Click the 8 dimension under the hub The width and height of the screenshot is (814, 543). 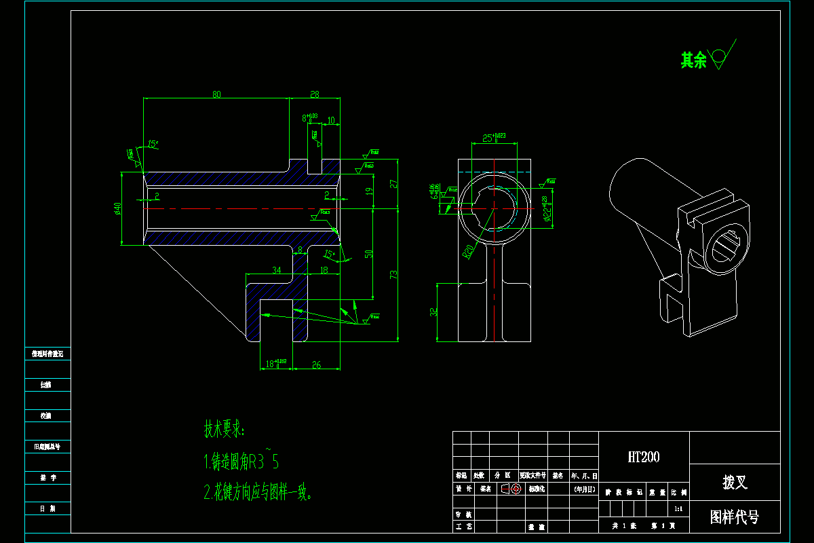pos(301,250)
